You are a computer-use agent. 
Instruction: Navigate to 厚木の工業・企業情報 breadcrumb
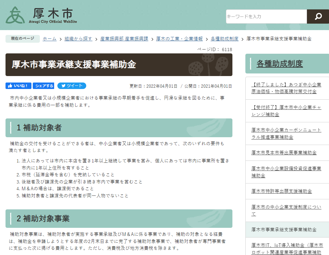(x=179, y=39)
